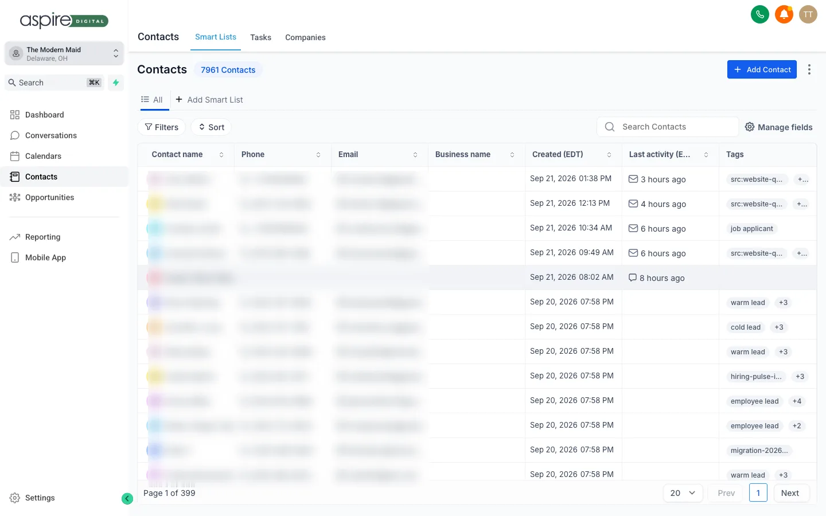826x516 pixels.
Task: Click the 7961 Contacts count badge
Action: tap(228, 69)
